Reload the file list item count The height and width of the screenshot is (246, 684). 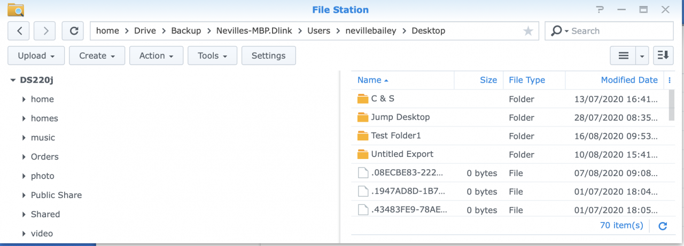(x=663, y=226)
